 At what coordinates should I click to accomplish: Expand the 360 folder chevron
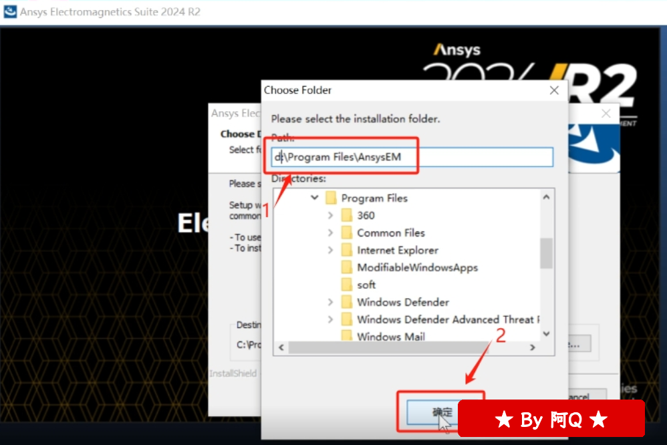tap(330, 215)
